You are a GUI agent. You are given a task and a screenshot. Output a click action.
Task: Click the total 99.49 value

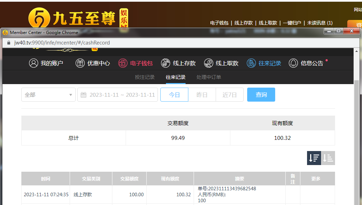click(178, 138)
